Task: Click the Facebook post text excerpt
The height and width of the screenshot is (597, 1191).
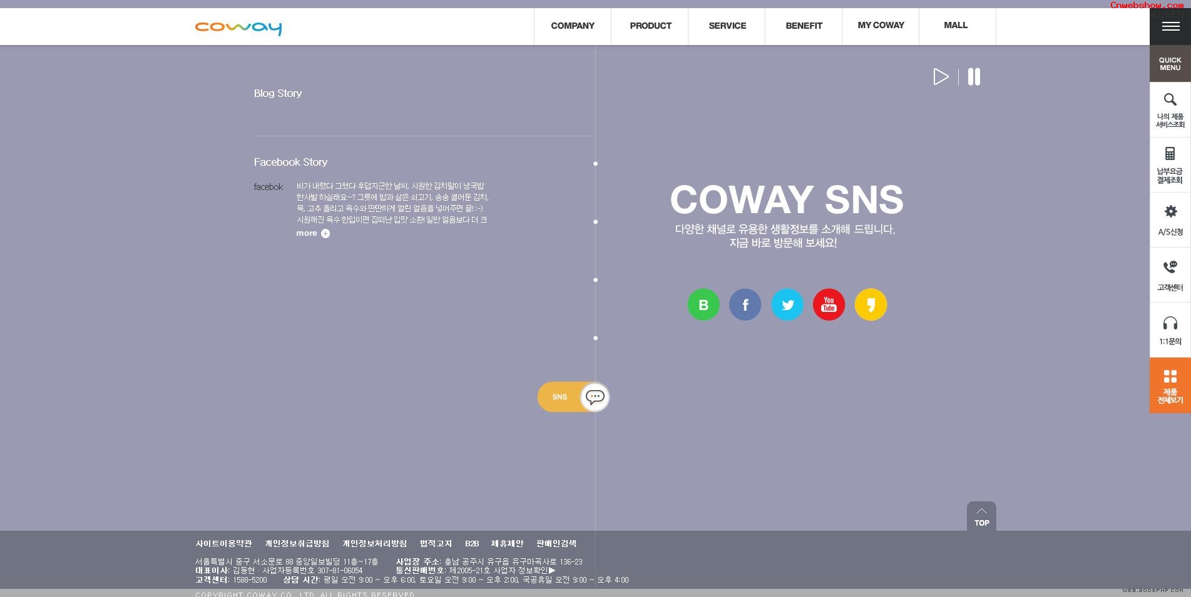Action: tap(392, 203)
